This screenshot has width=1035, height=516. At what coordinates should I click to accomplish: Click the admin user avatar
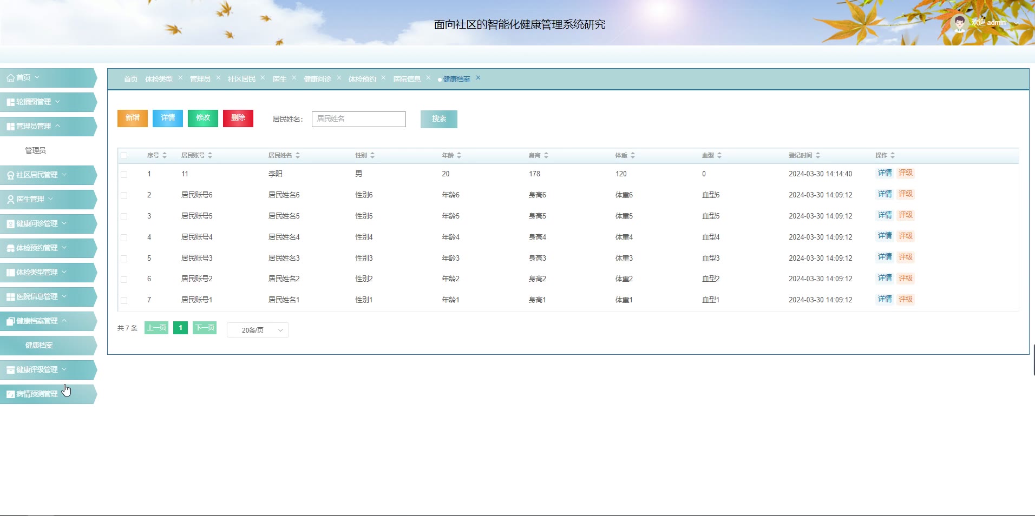(x=959, y=23)
